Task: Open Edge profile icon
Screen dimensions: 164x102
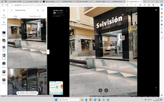Action: (2, 2)
